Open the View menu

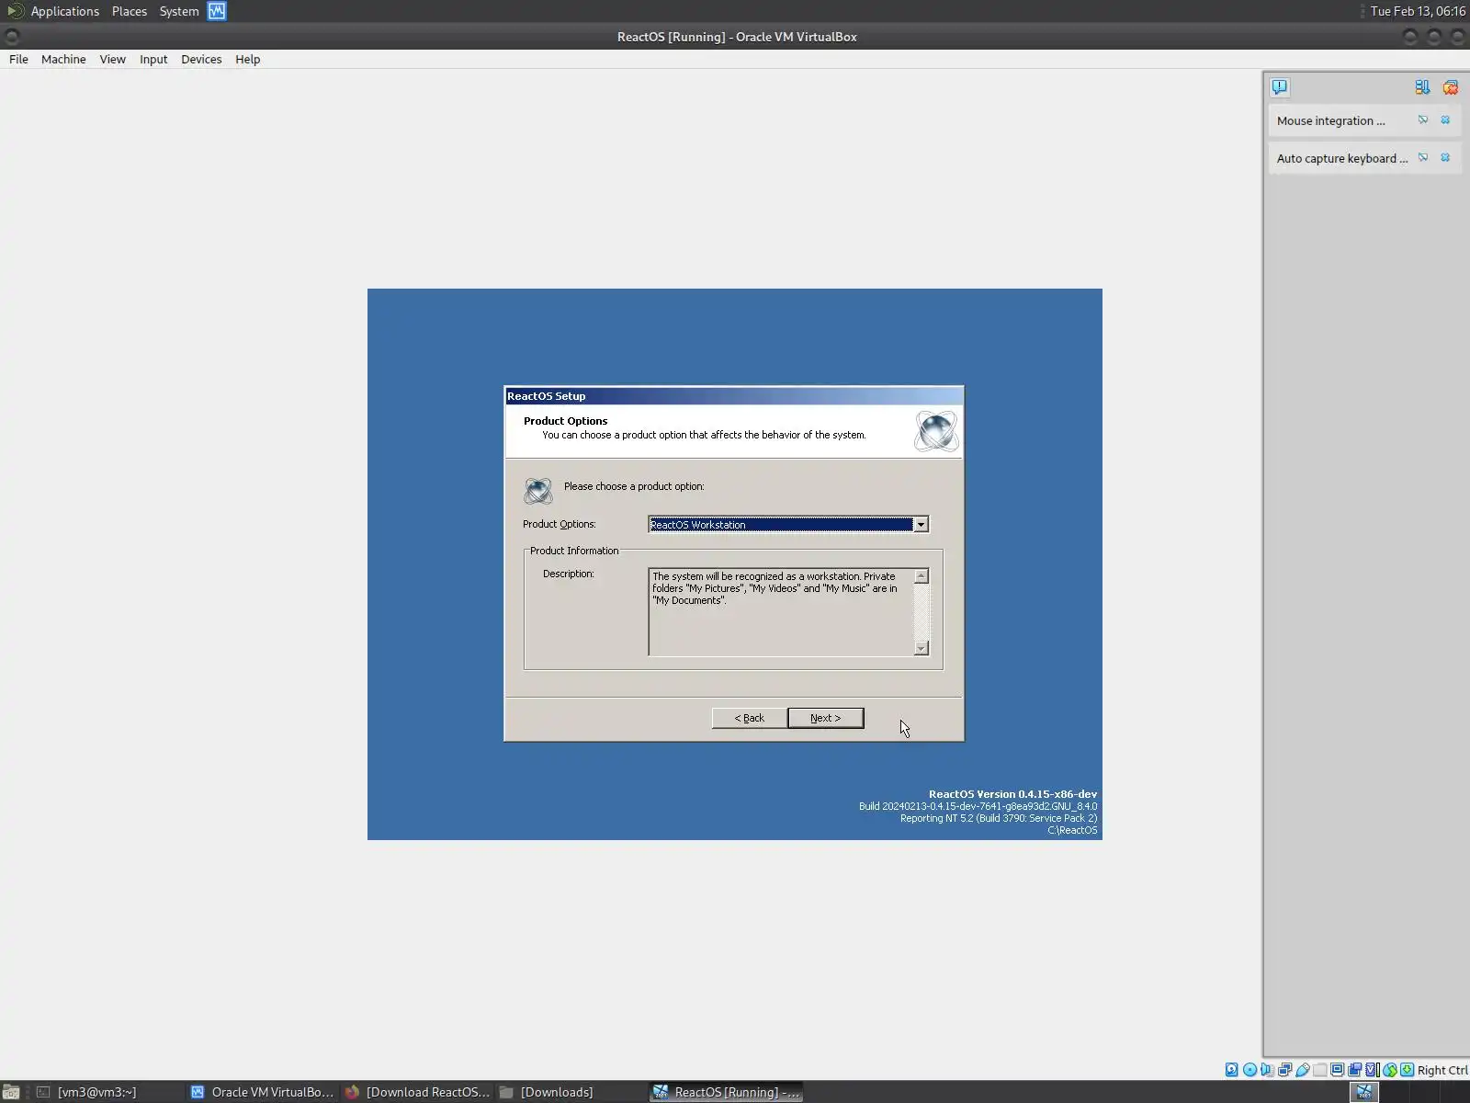pyautogui.click(x=112, y=59)
